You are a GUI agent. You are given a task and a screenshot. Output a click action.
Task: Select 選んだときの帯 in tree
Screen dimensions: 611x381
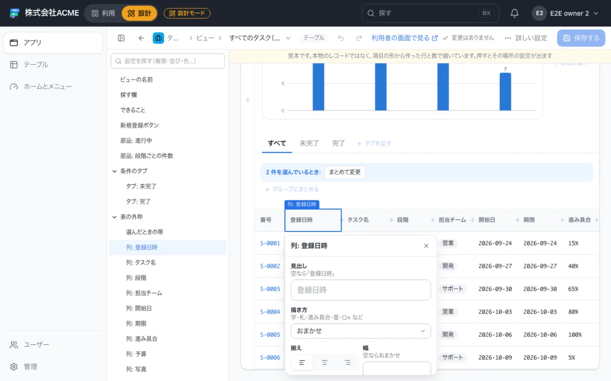pos(168,232)
